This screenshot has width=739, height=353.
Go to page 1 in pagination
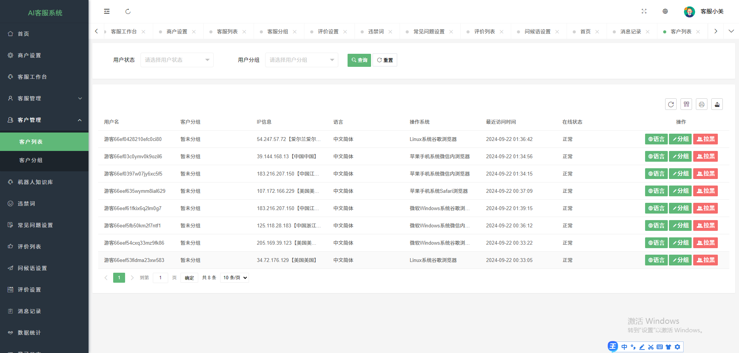tap(119, 278)
